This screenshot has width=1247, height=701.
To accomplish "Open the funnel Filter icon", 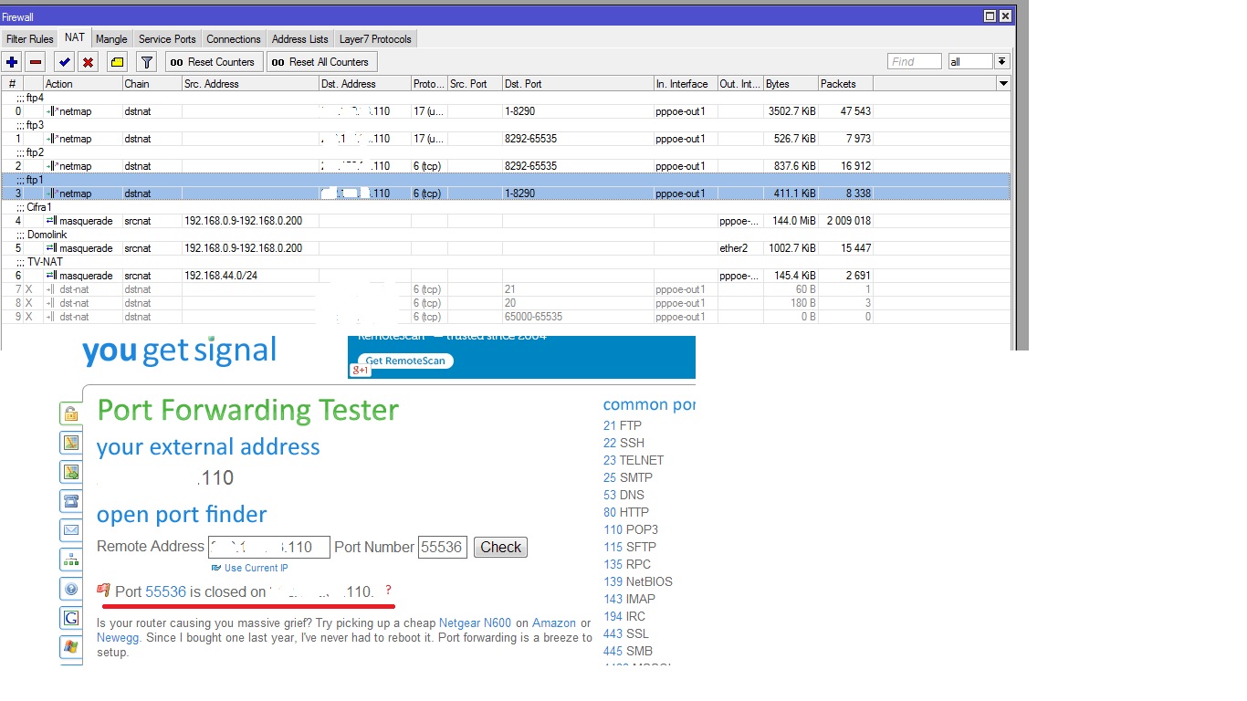I will 146,62.
